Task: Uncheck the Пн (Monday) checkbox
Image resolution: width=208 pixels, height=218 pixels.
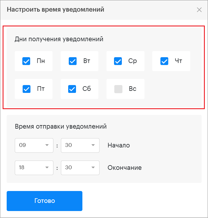Action: [26, 61]
